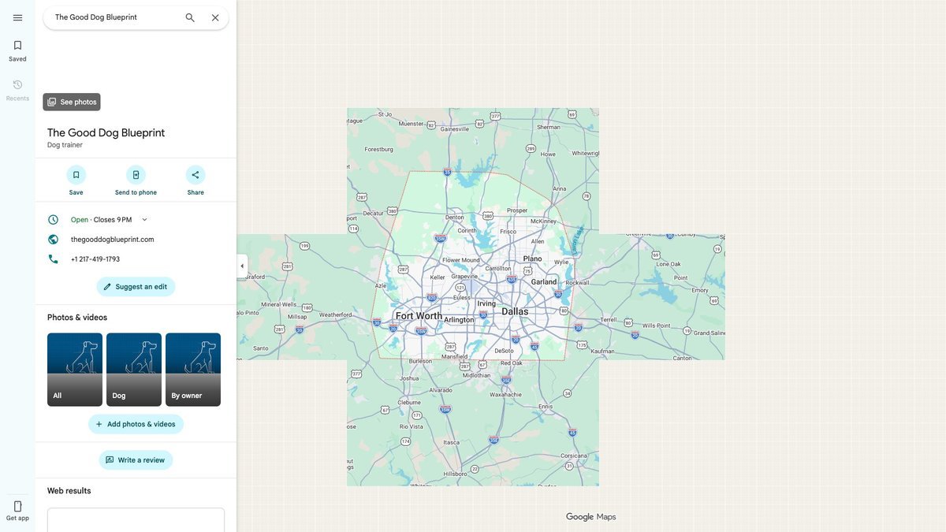Open the By owner photos thumbnail
The image size is (946, 532).
coord(193,370)
